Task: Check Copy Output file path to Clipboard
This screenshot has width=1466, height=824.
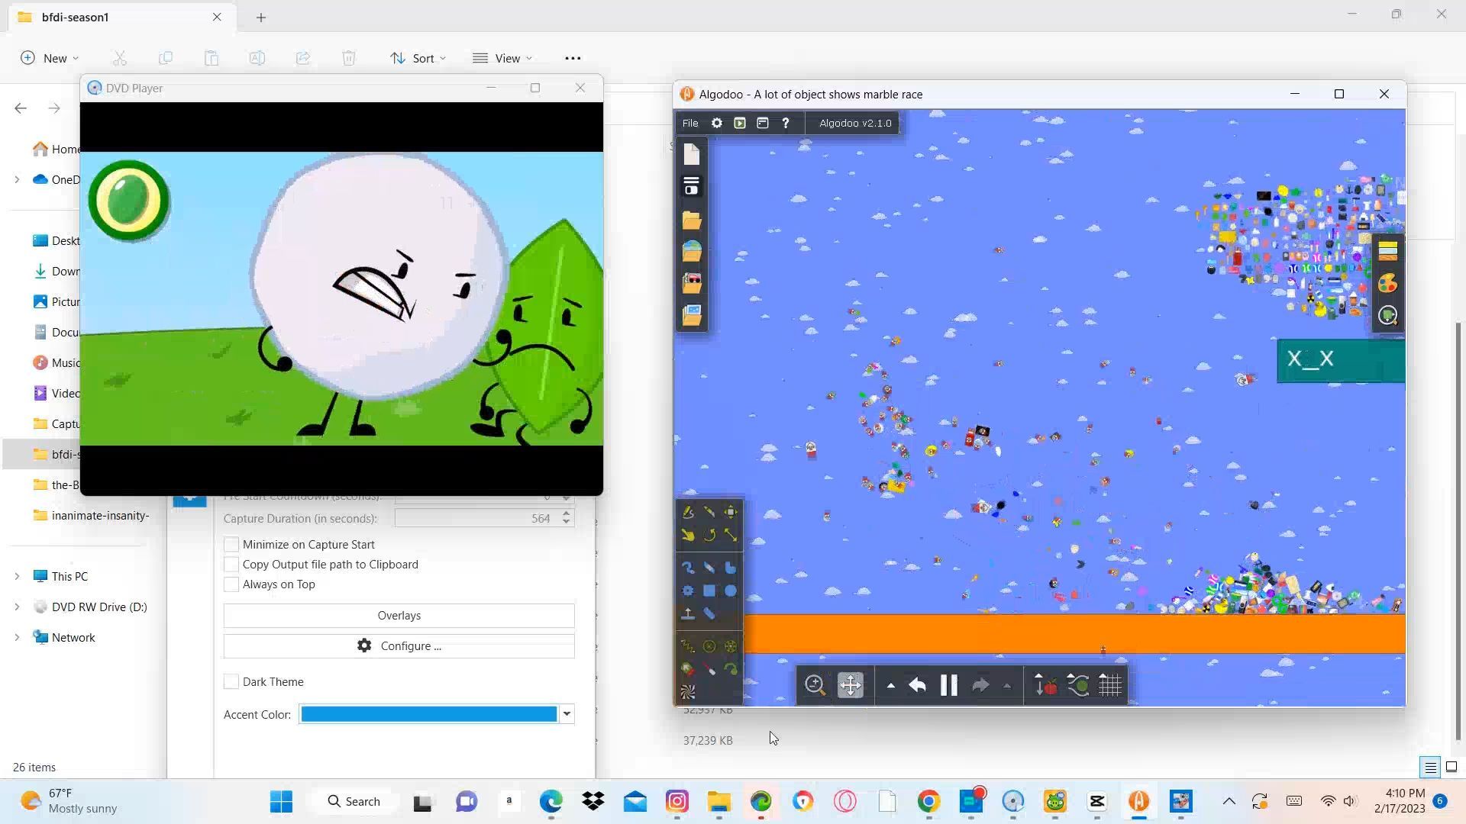Action: 231,565
